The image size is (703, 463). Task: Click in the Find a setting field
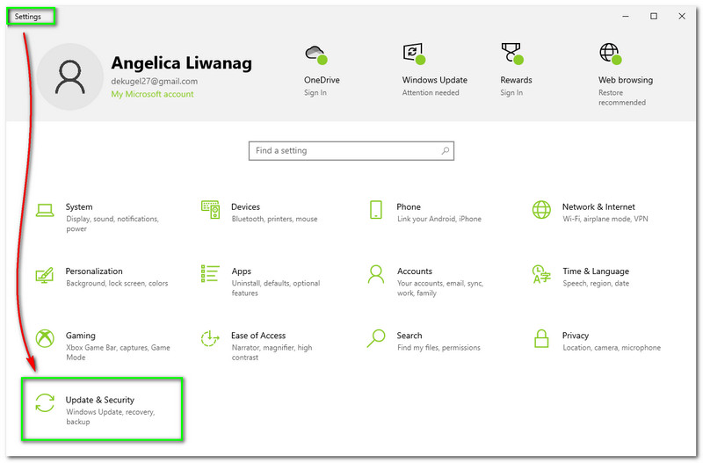click(x=351, y=150)
